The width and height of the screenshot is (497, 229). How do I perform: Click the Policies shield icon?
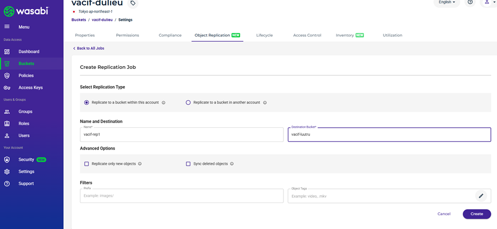(7, 75)
